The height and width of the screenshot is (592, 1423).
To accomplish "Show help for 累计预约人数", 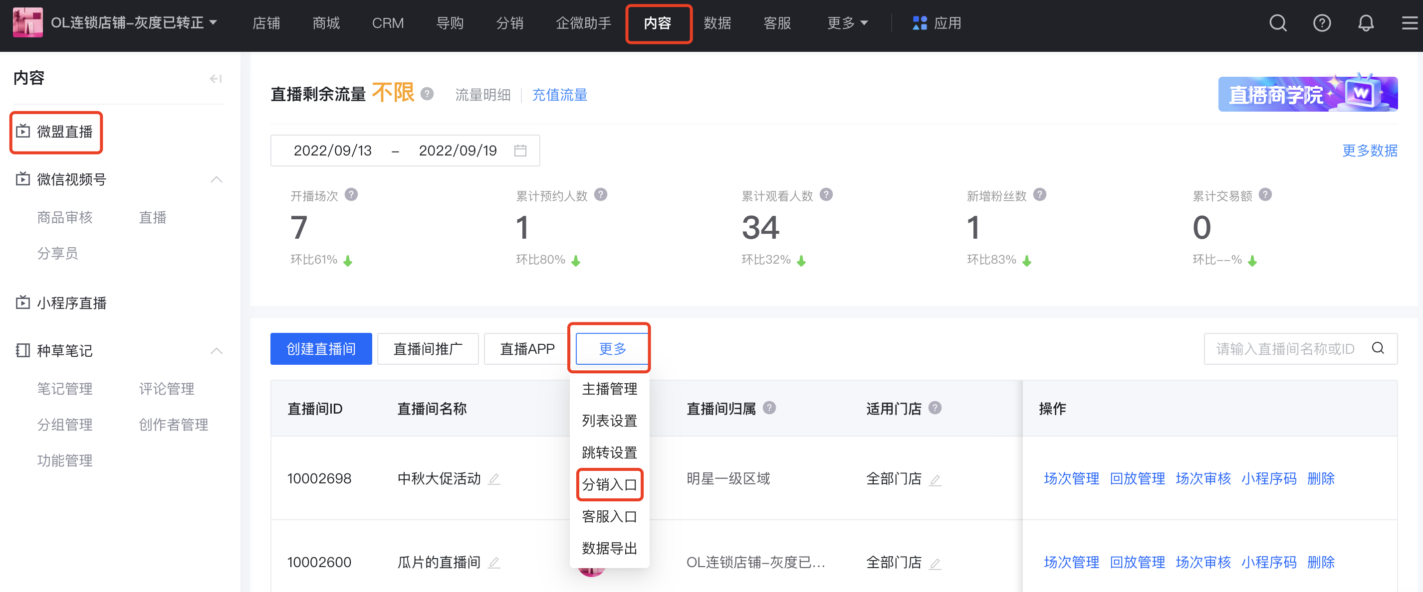I will point(600,195).
